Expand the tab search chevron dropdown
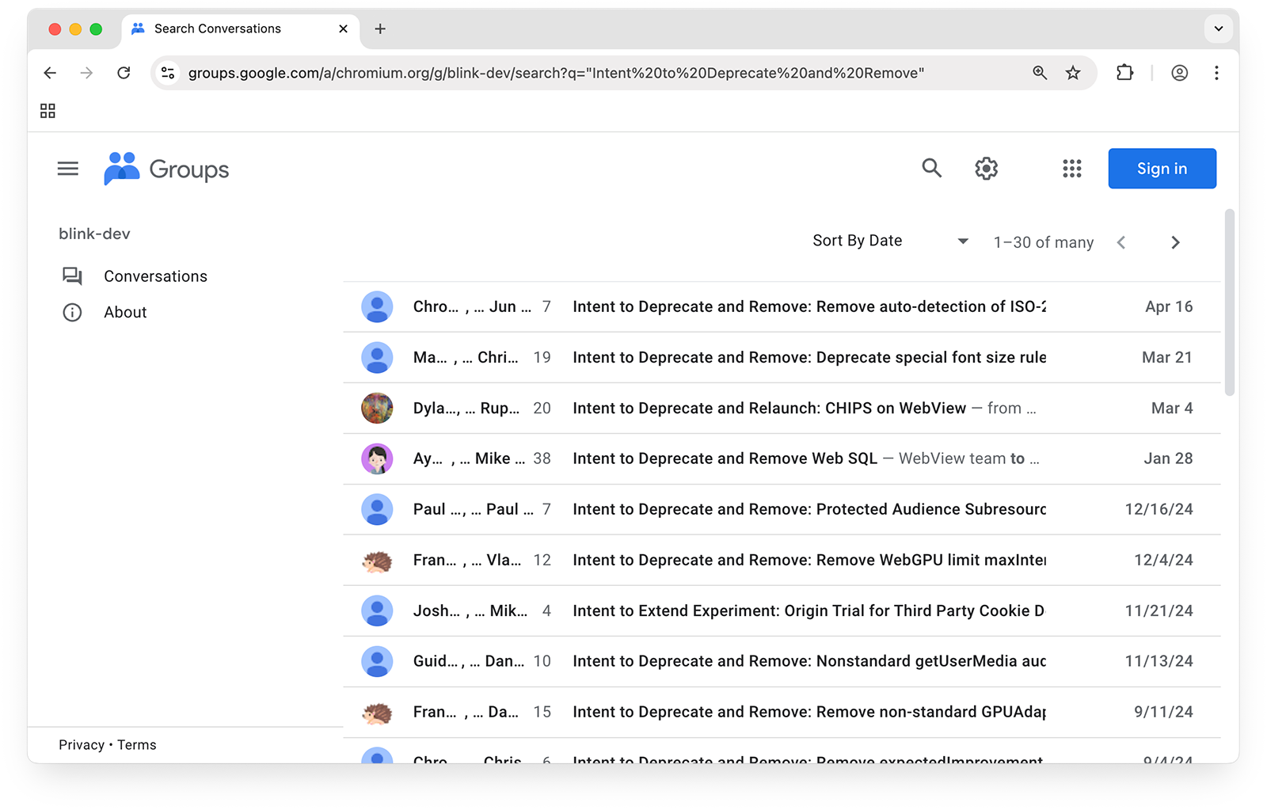Screen dimensions: 1267x810 1218,29
